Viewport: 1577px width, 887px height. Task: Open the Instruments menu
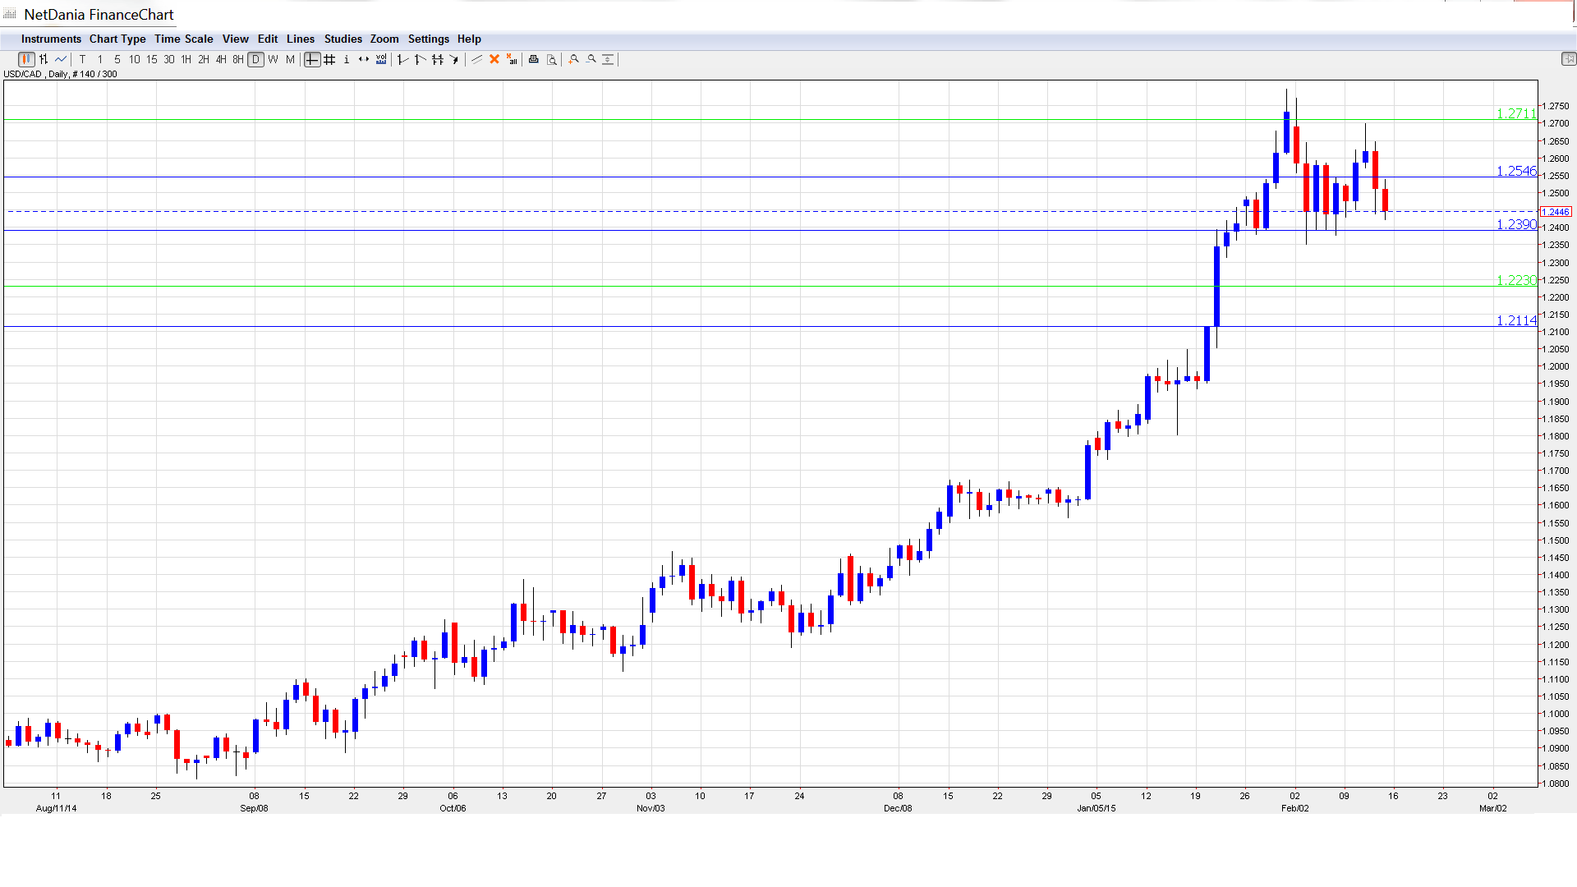[x=51, y=39]
